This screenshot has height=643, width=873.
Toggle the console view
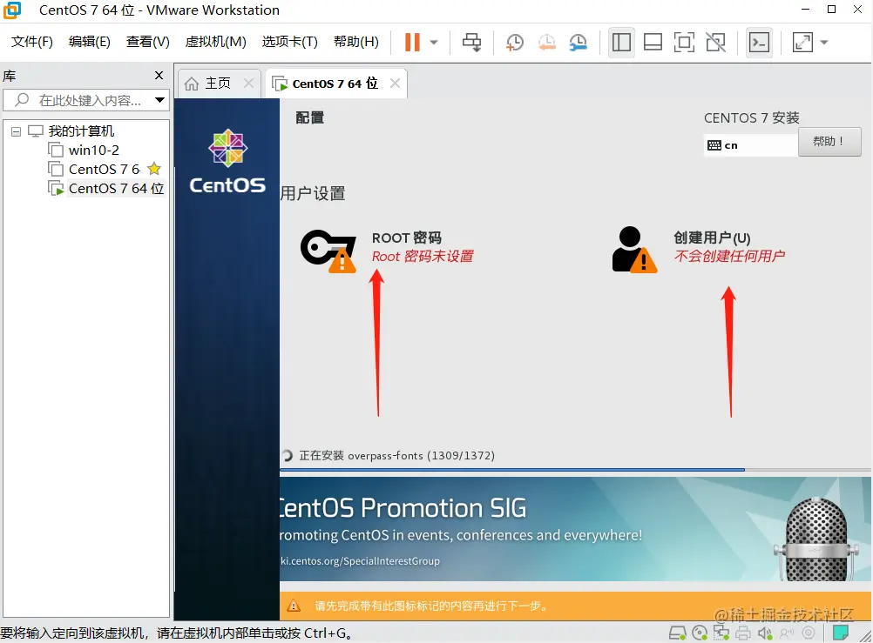(758, 41)
